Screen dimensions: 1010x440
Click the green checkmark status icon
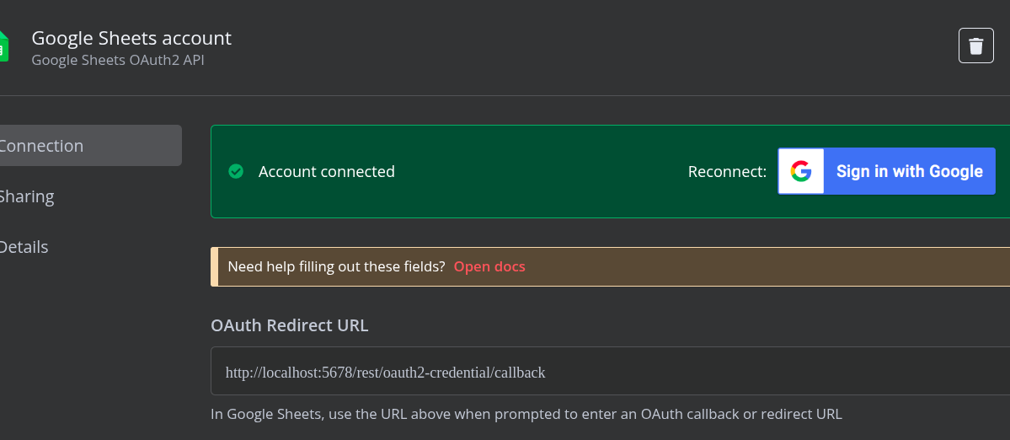click(x=236, y=171)
